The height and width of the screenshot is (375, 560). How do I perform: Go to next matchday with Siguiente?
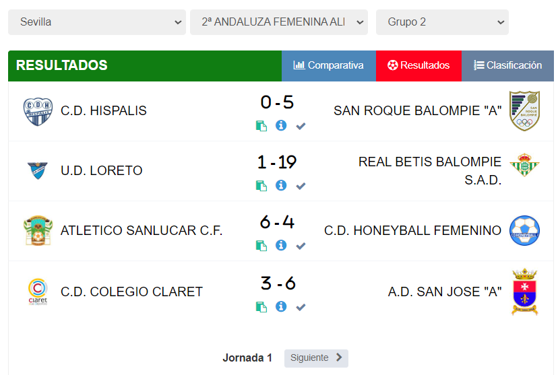tap(316, 358)
